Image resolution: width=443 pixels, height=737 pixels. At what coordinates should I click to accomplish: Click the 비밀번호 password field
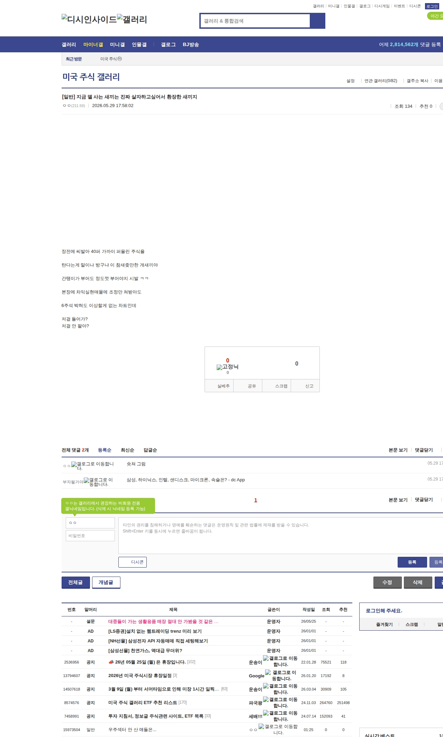[90, 535]
